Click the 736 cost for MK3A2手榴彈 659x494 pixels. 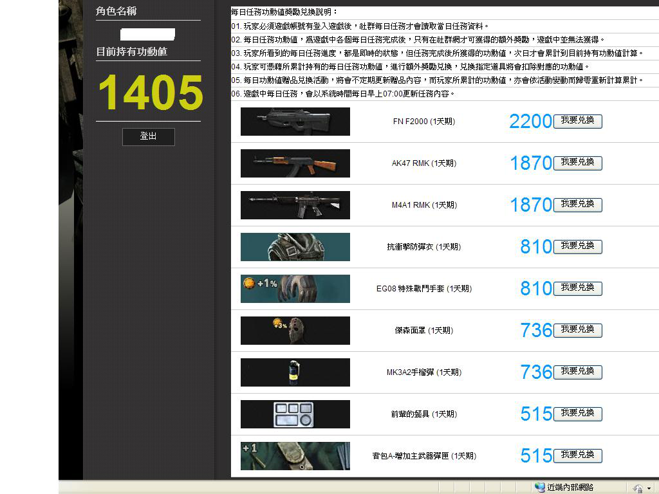536,372
